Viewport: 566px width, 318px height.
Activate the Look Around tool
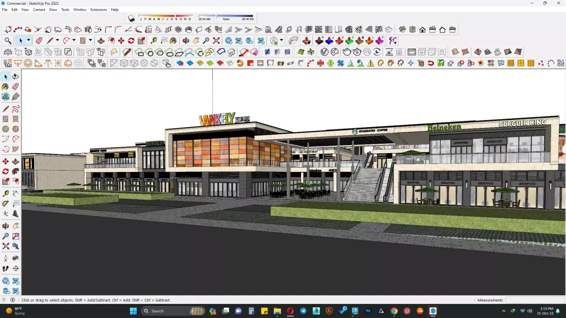[16, 259]
